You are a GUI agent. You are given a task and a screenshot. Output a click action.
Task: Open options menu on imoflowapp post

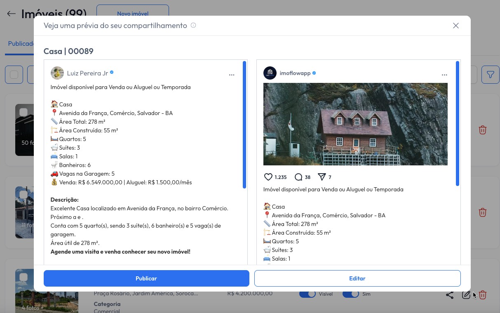(444, 75)
